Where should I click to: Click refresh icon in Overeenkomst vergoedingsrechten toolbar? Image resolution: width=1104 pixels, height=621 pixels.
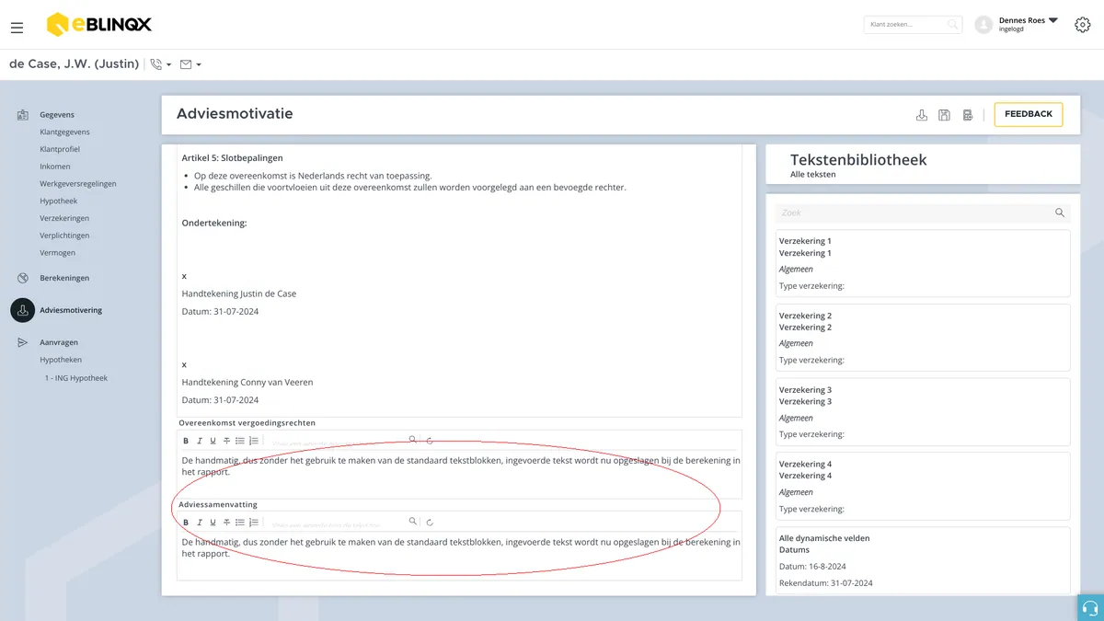(430, 442)
